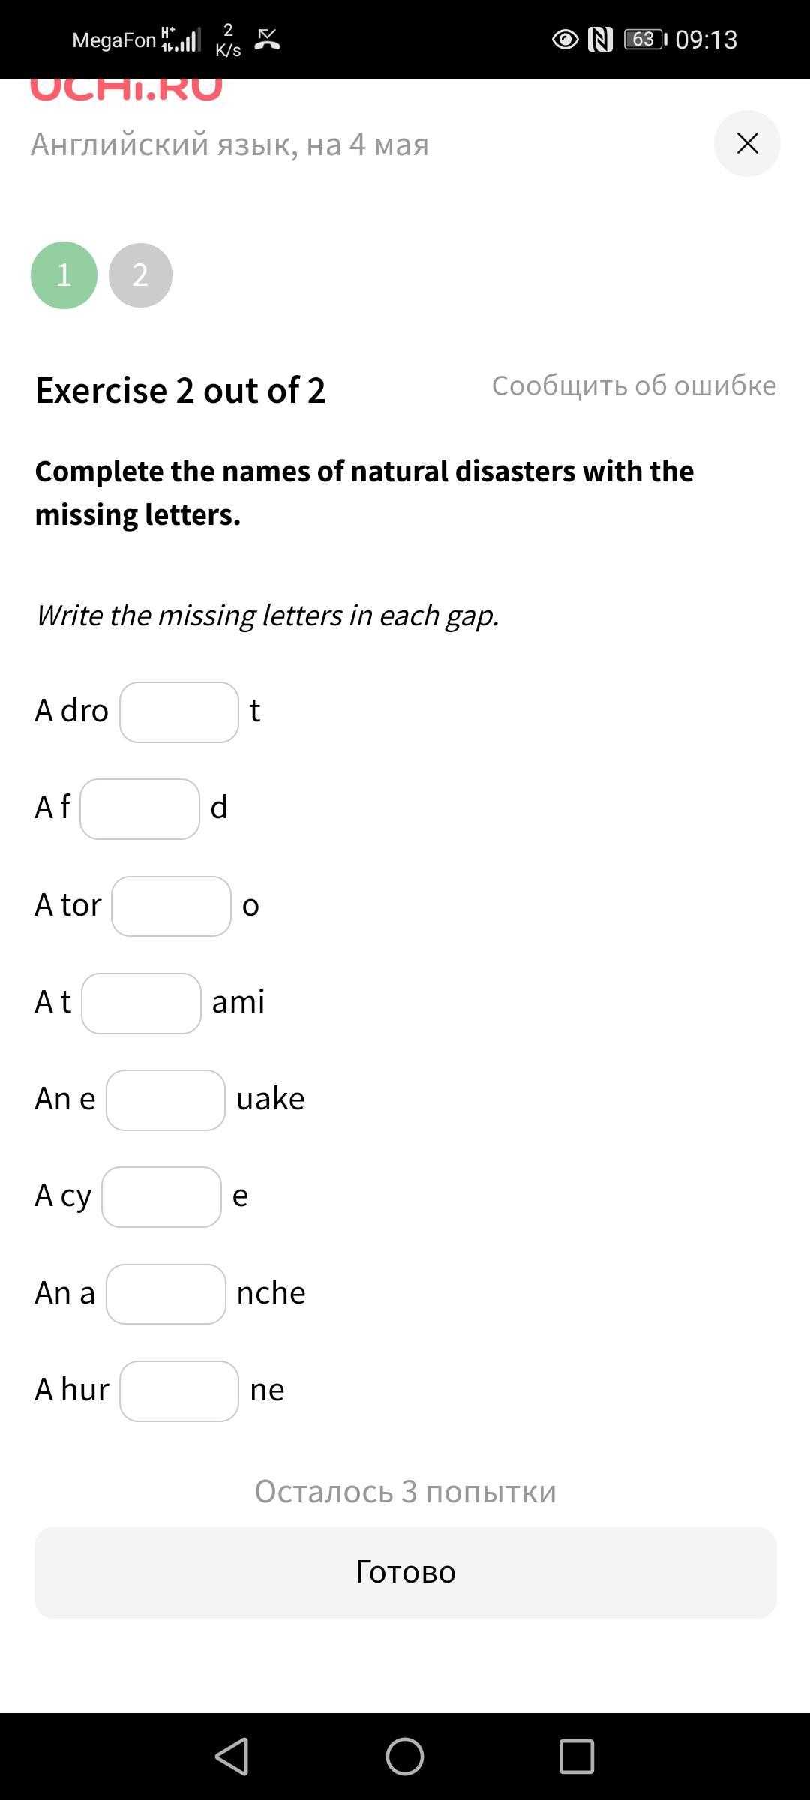Focus the gap in 'A t_ami'

[142, 1003]
